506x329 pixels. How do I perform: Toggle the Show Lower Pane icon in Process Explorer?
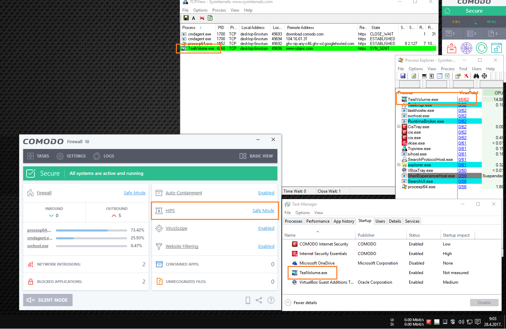(440, 76)
